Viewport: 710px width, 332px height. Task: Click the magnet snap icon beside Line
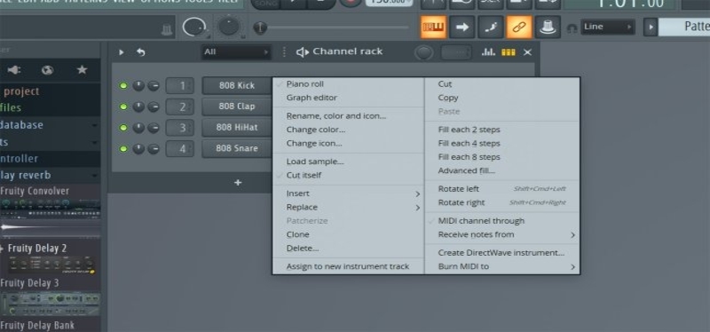click(572, 28)
